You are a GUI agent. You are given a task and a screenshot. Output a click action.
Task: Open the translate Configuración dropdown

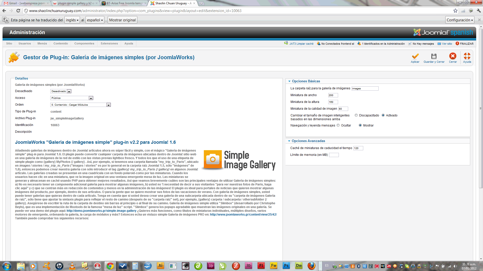[x=460, y=20]
